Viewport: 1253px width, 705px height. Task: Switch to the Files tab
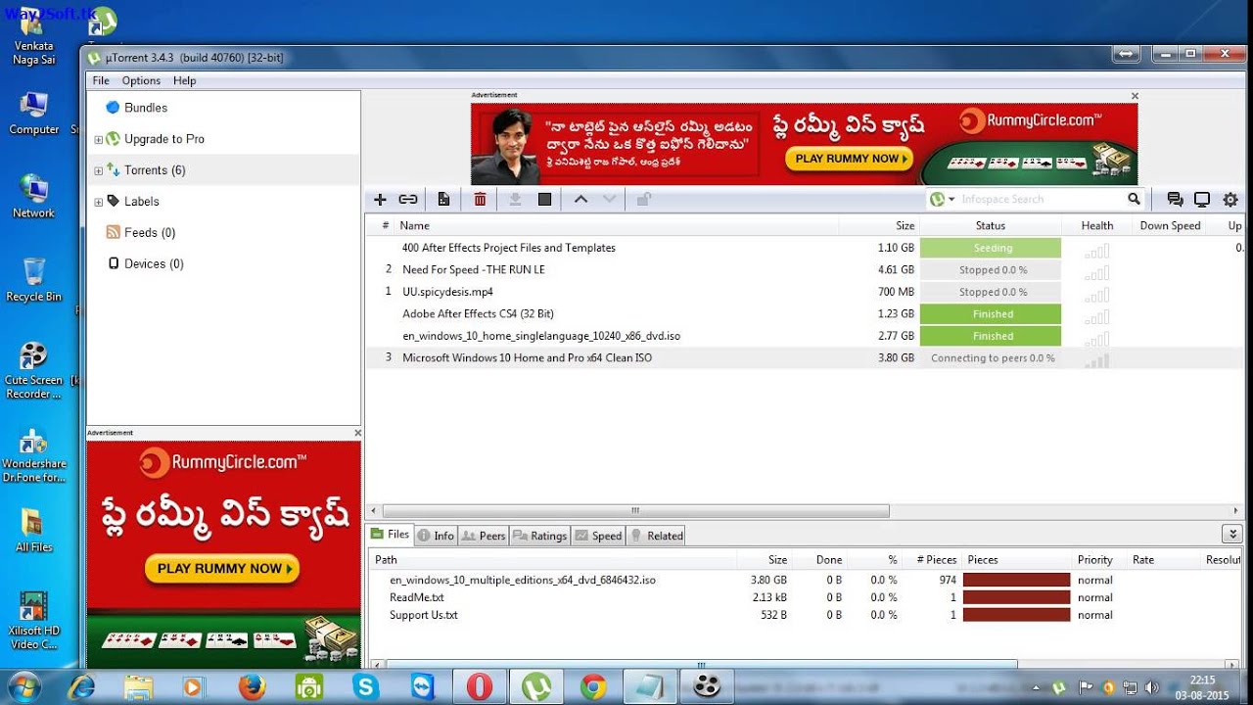click(x=390, y=535)
